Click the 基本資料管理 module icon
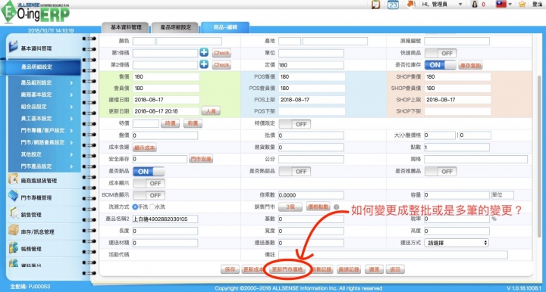This screenshot has height=292, width=546. coord(13,47)
